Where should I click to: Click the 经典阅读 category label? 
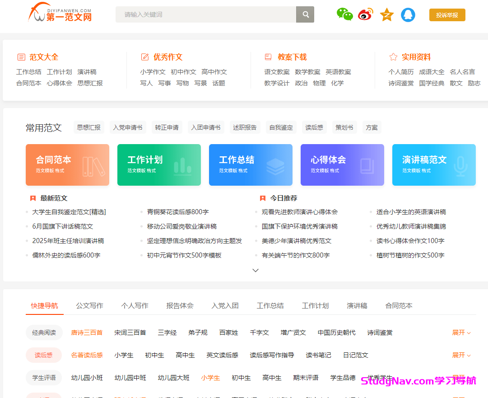click(44, 332)
